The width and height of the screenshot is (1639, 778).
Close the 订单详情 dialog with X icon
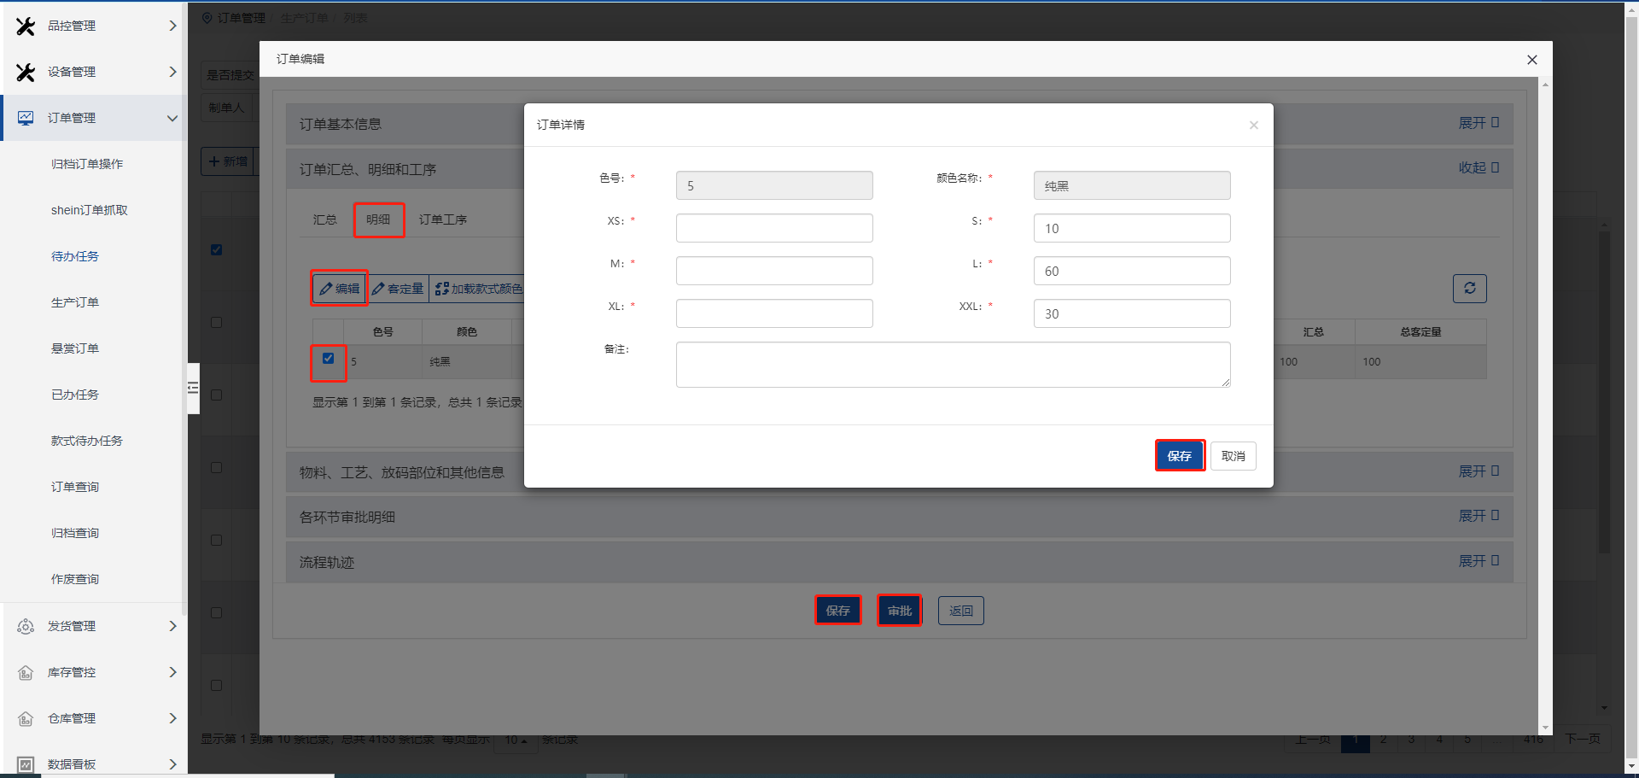coord(1253,126)
